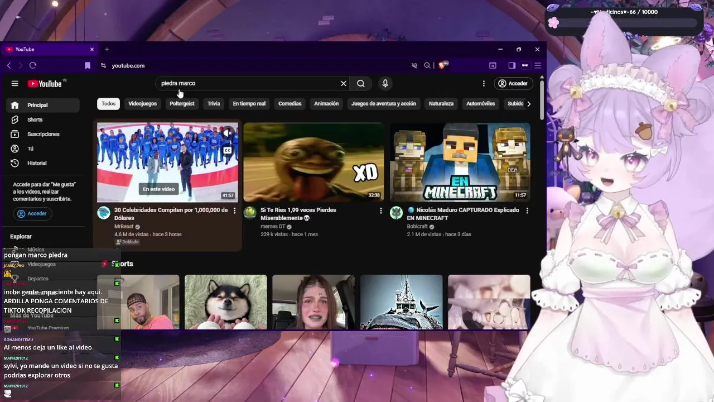
Task: Click the sidebar Acceder sign-in button
Action: click(x=33, y=213)
